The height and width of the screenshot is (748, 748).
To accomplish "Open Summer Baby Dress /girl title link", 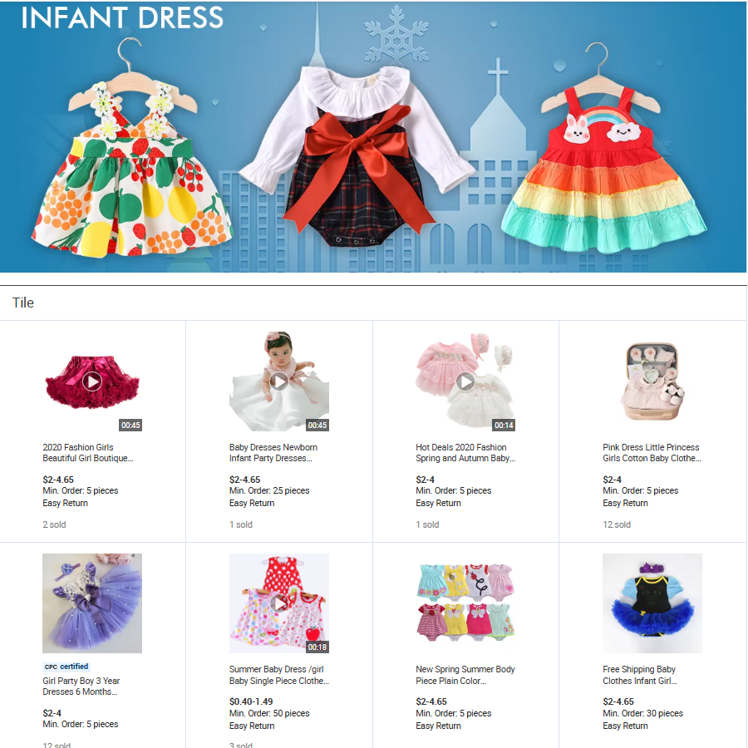I will pyautogui.click(x=279, y=675).
